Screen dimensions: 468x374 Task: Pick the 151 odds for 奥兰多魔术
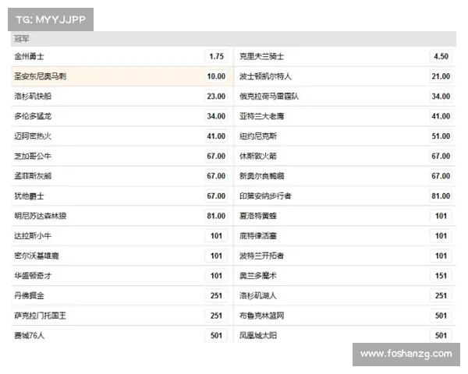tap(441, 276)
